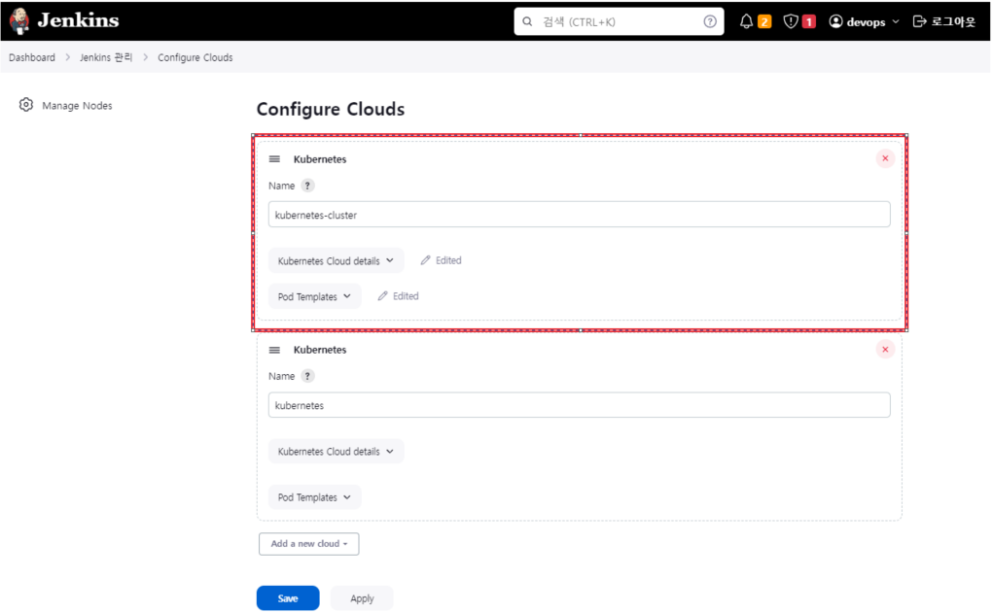The width and height of the screenshot is (993, 613).
Task: Open notifications bell icon
Action: (747, 21)
